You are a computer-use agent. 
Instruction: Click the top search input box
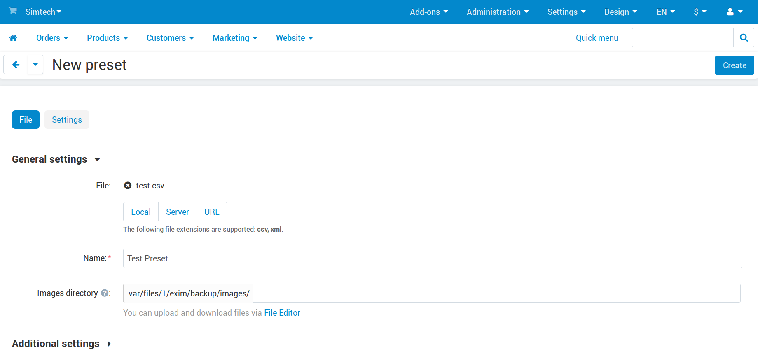683,37
